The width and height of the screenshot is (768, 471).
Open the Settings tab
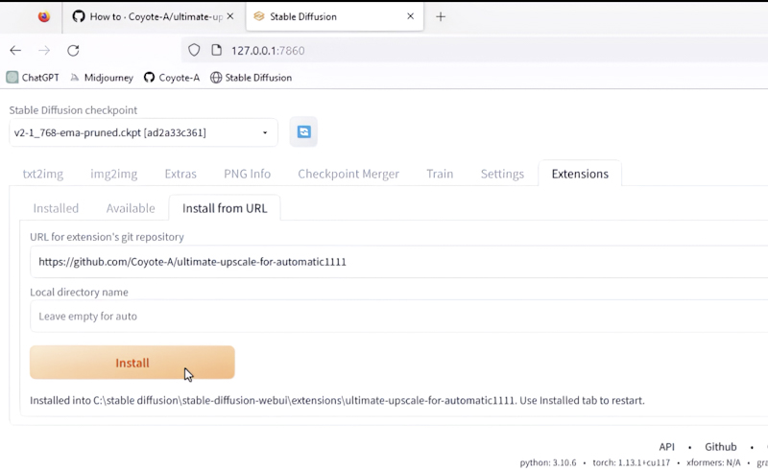tap(502, 174)
